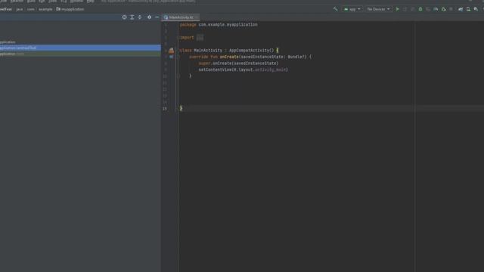Click the Make Project hammer icon
This screenshot has width=484, height=272.
coord(336,9)
